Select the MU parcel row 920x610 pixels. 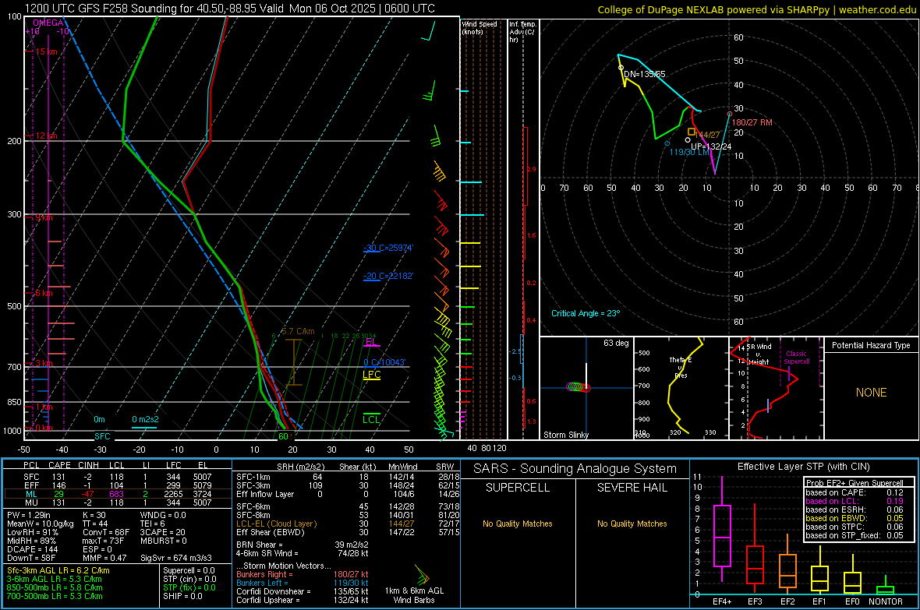pyautogui.click(x=116, y=502)
